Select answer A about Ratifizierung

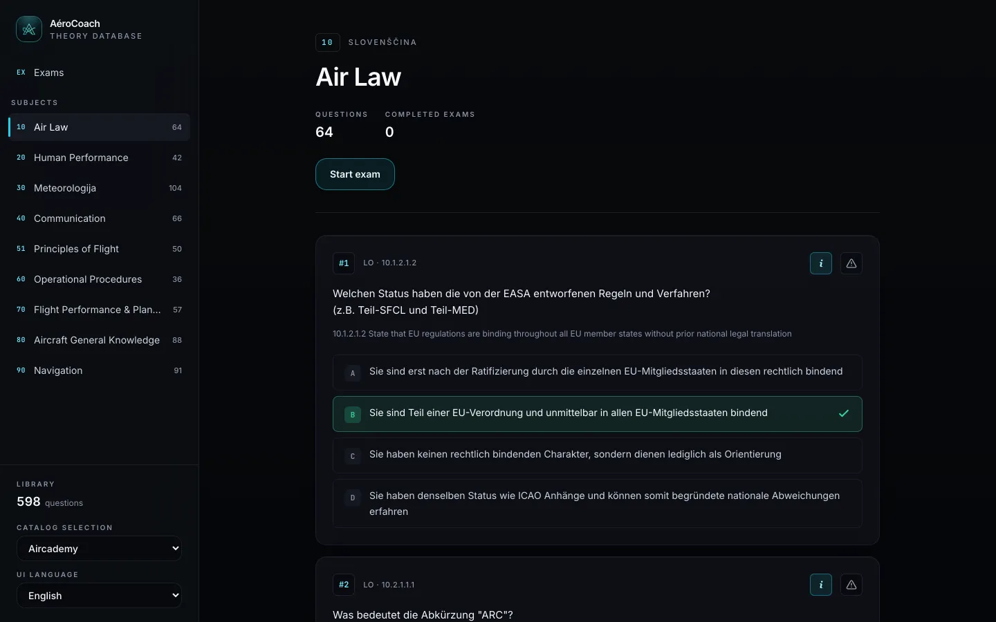[598, 372]
